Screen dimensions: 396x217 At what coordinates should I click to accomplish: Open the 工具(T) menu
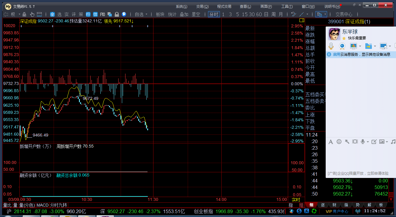coord(287,7)
